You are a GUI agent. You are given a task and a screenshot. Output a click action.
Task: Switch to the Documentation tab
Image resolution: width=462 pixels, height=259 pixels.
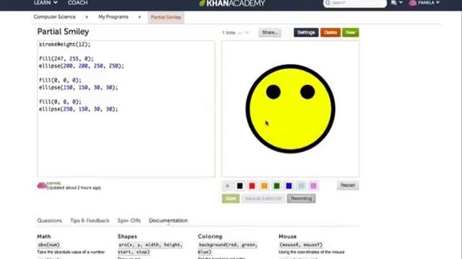pos(168,221)
